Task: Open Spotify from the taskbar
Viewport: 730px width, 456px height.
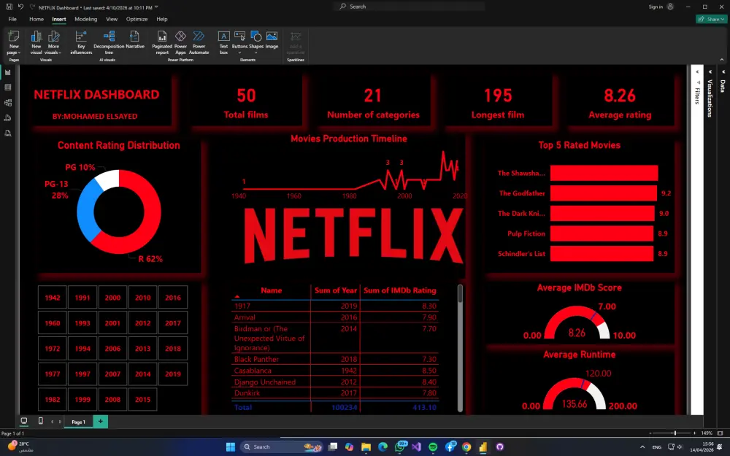Action: 433,447
